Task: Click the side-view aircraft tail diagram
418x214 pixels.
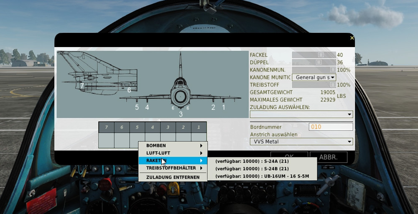Action: tap(97, 73)
